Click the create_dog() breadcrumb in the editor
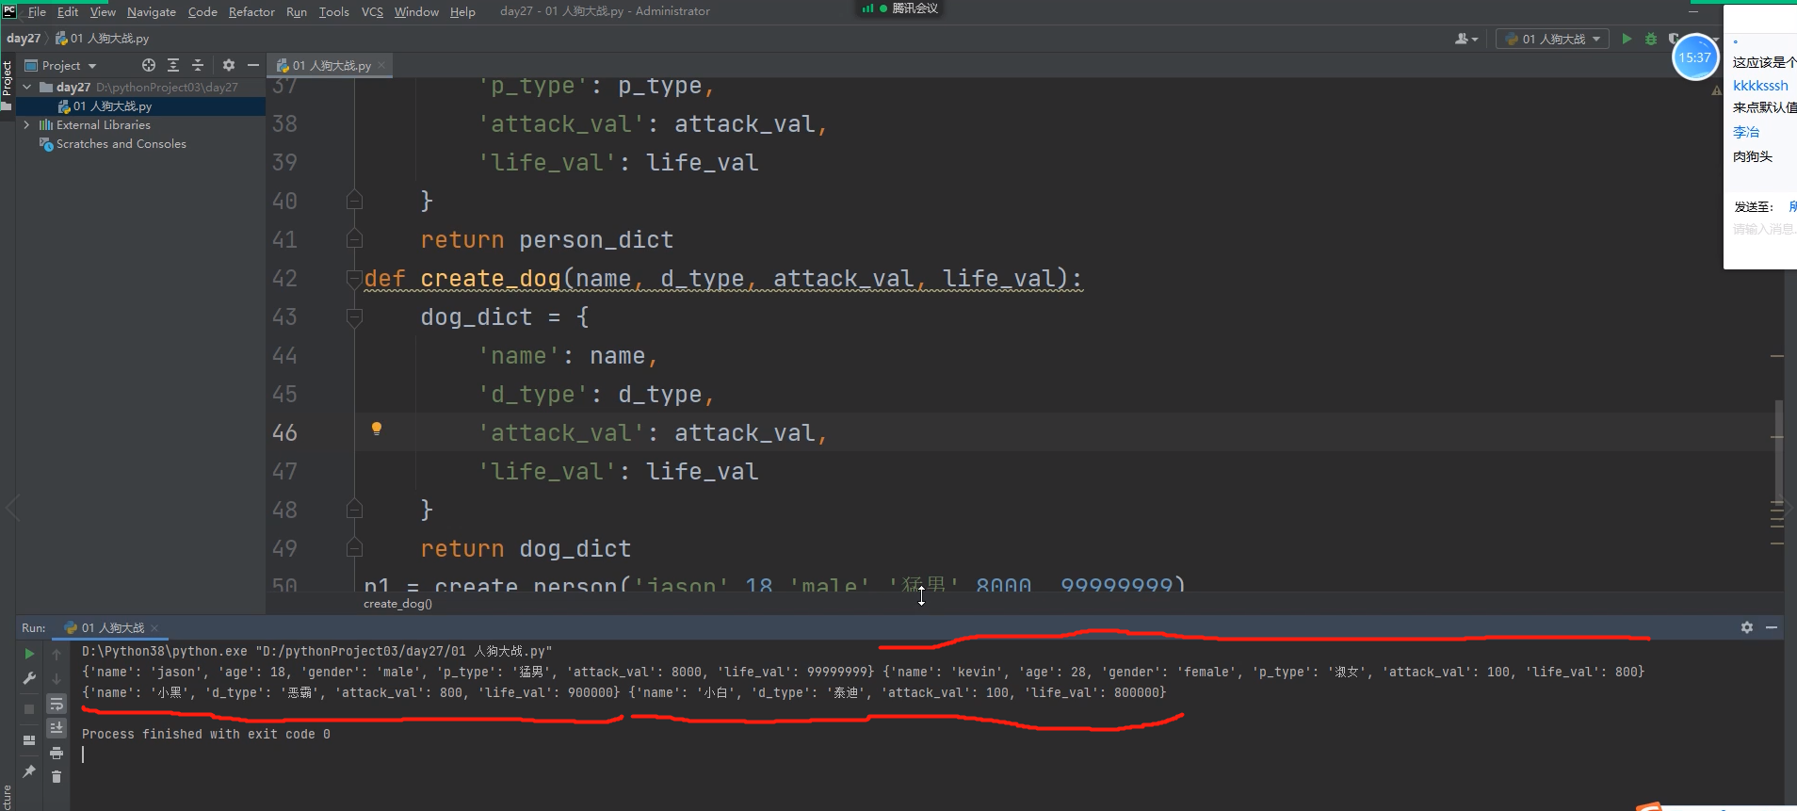The width and height of the screenshot is (1797, 811). click(x=397, y=604)
